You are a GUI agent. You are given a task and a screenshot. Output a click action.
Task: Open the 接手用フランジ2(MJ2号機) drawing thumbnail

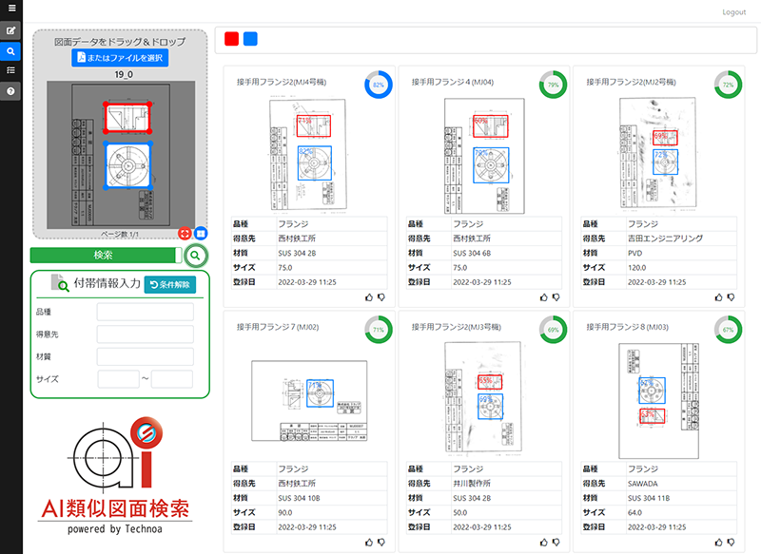pos(657,154)
